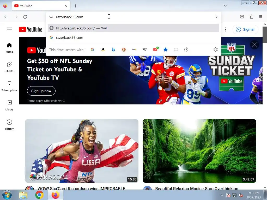
Task: Save page to Pocket icon
Action: (x=242, y=17)
